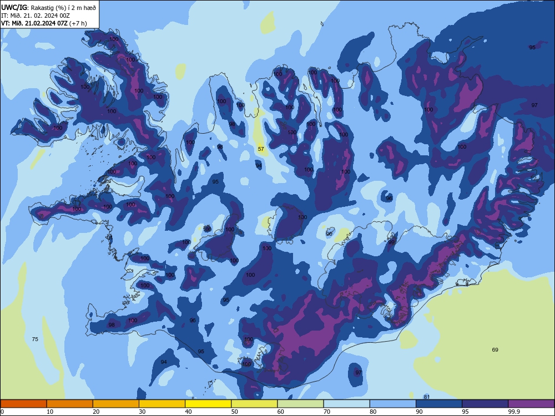Click the valid time line 'VT: Mið. 21.02.2024 07Z (+7 h)'
The image size is (555, 416).
tap(44, 23)
